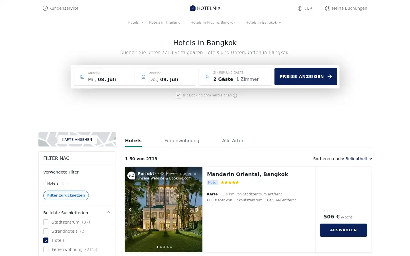Collapse Beliebte Suchkriterien section
Screen dimensions: 410x256
tap(108, 212)
